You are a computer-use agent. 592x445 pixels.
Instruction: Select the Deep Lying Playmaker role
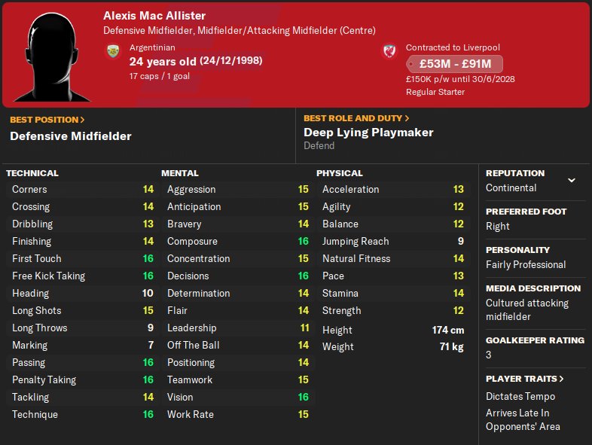coord(368,133)
